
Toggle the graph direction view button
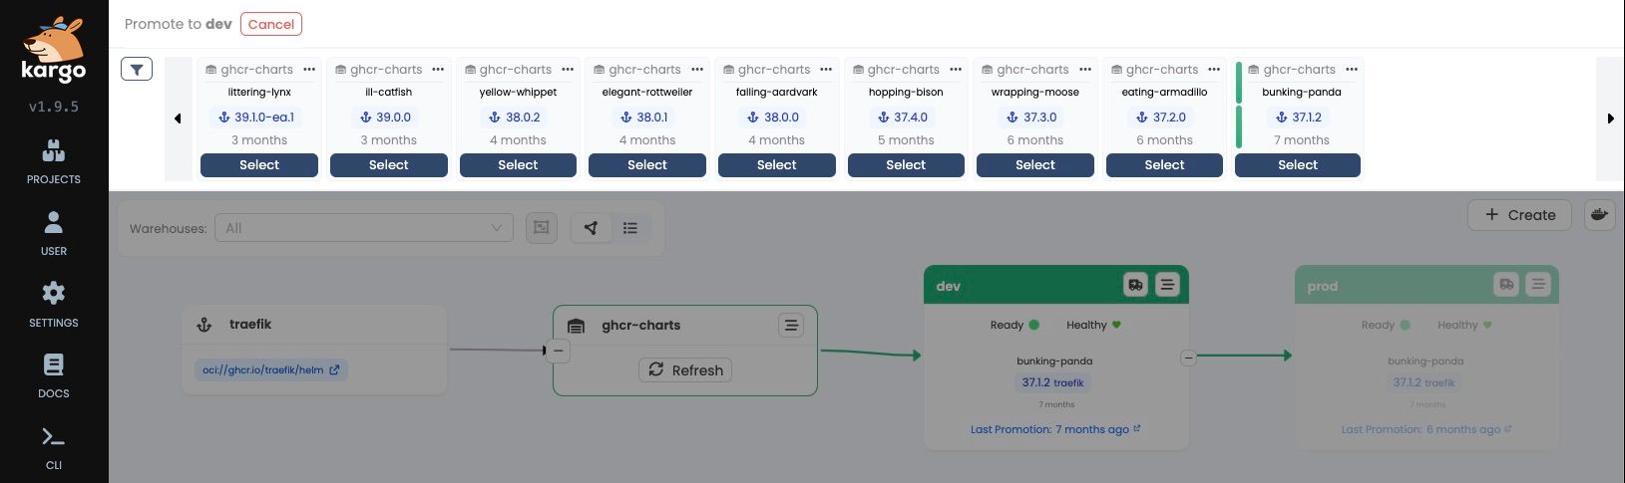click(592, 228)
